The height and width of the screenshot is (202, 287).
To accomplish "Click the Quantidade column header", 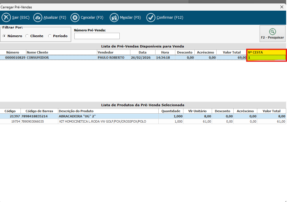I will coord(171,111).
